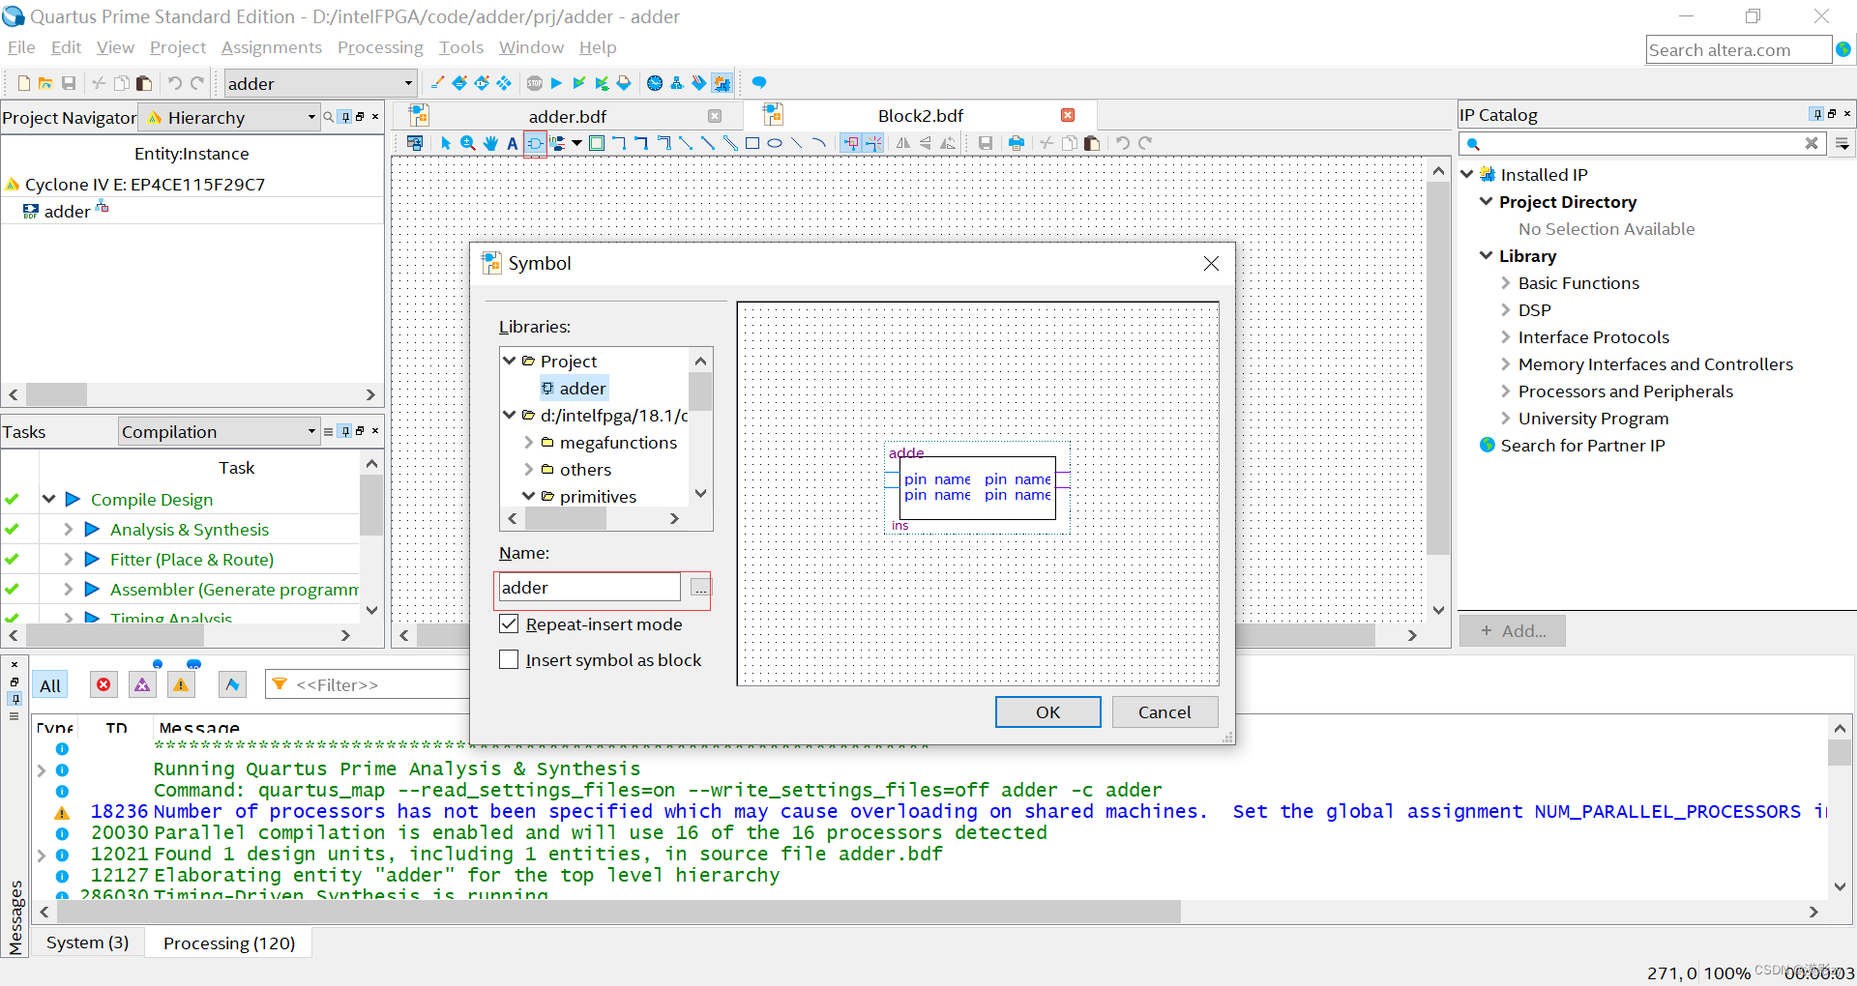Toggle the Repeat-insert mode checkbox
This screenshot has height=986, width=1857.
(509, 624)
